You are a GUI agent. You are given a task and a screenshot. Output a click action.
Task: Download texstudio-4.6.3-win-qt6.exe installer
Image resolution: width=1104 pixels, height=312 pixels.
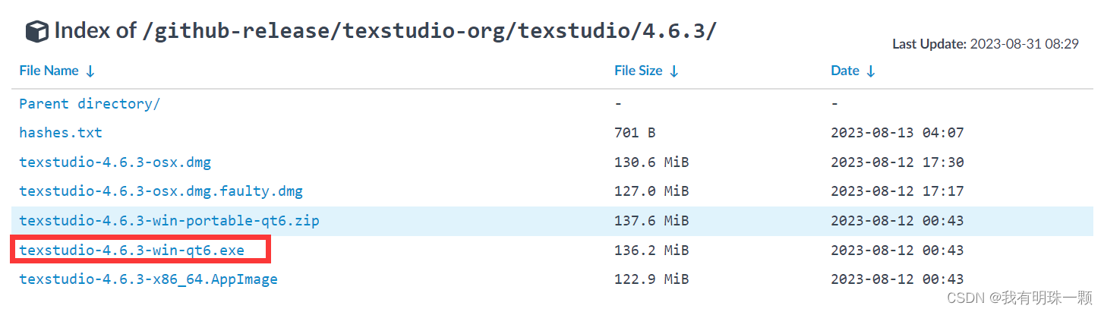point(132,250)
